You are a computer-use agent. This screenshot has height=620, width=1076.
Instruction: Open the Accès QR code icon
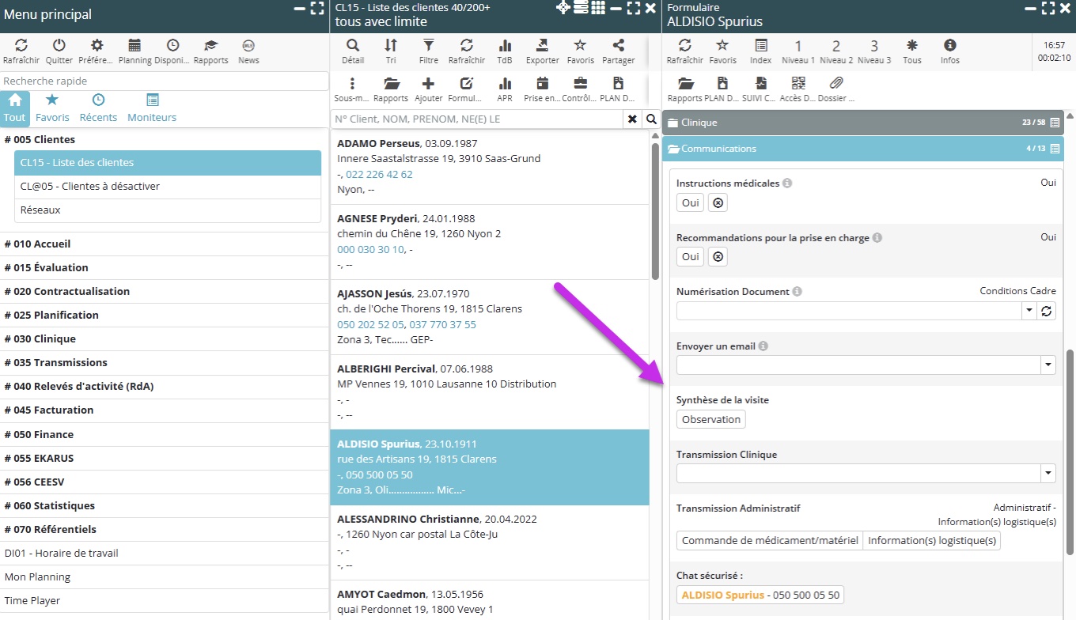click(x=798, y=84)
